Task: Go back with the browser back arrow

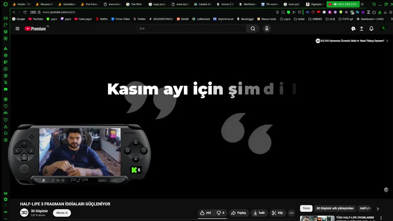Action: pos(14,12)
